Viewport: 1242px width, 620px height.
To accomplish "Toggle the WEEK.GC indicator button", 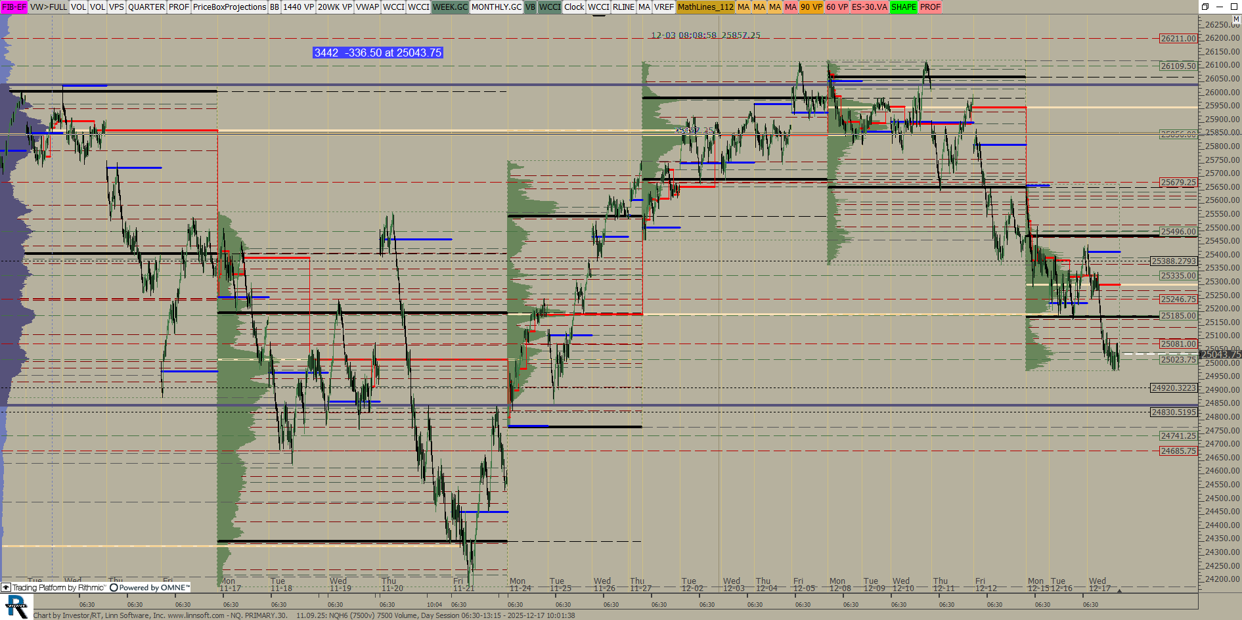I will (x=450, y=7).
